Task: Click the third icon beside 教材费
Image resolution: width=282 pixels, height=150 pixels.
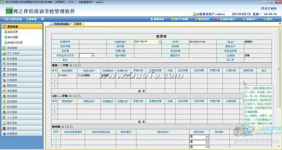Action: [x=71, y=127]
